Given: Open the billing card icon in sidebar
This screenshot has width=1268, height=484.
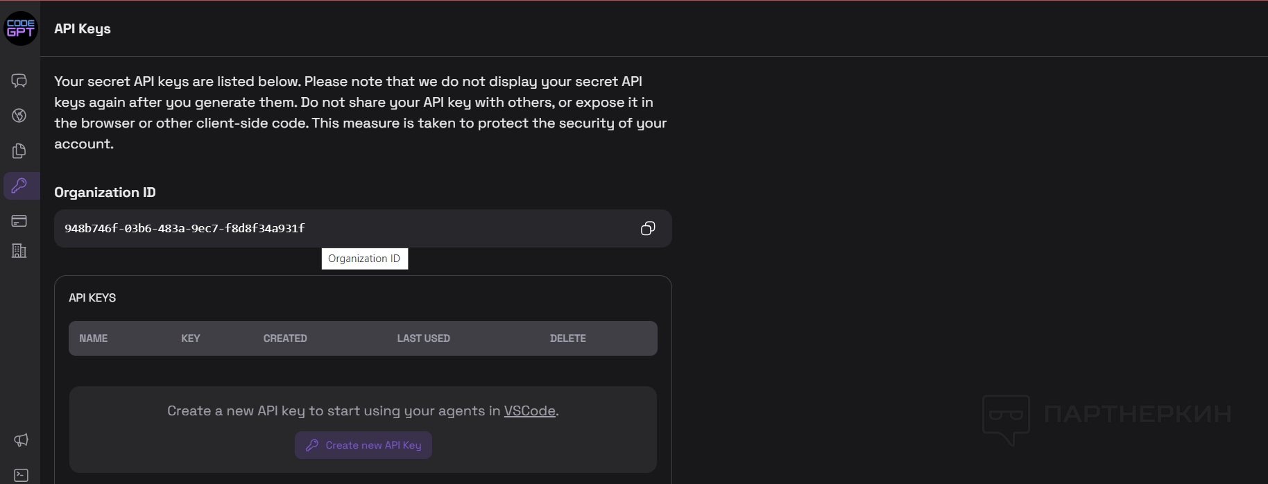Looking at the screenshot, I should point(19,221).
